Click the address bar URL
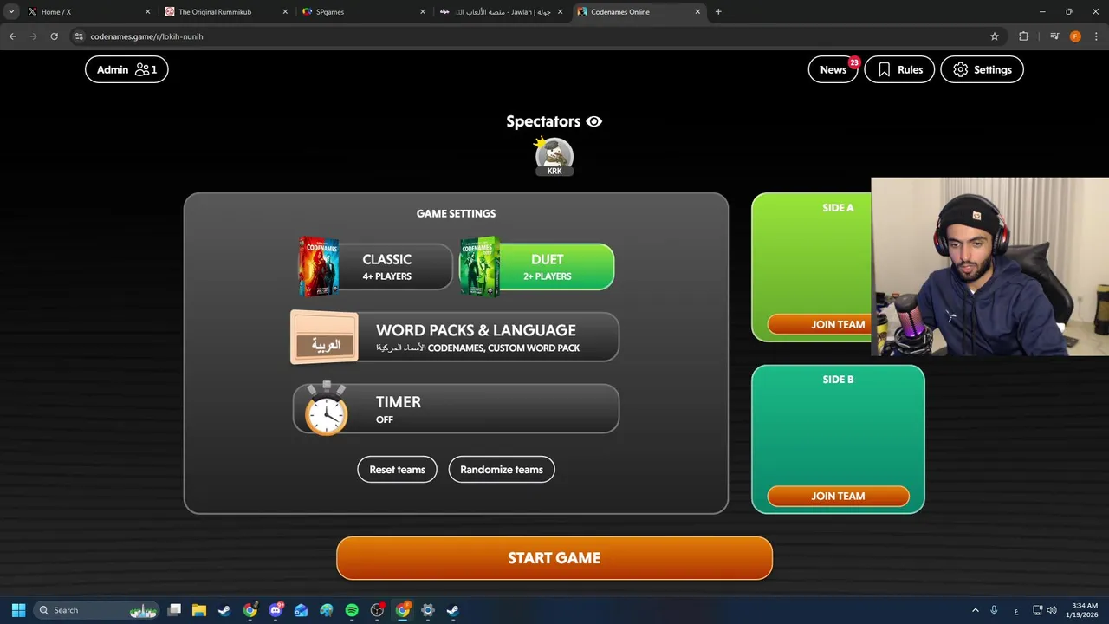 click(x=147, y=36)
